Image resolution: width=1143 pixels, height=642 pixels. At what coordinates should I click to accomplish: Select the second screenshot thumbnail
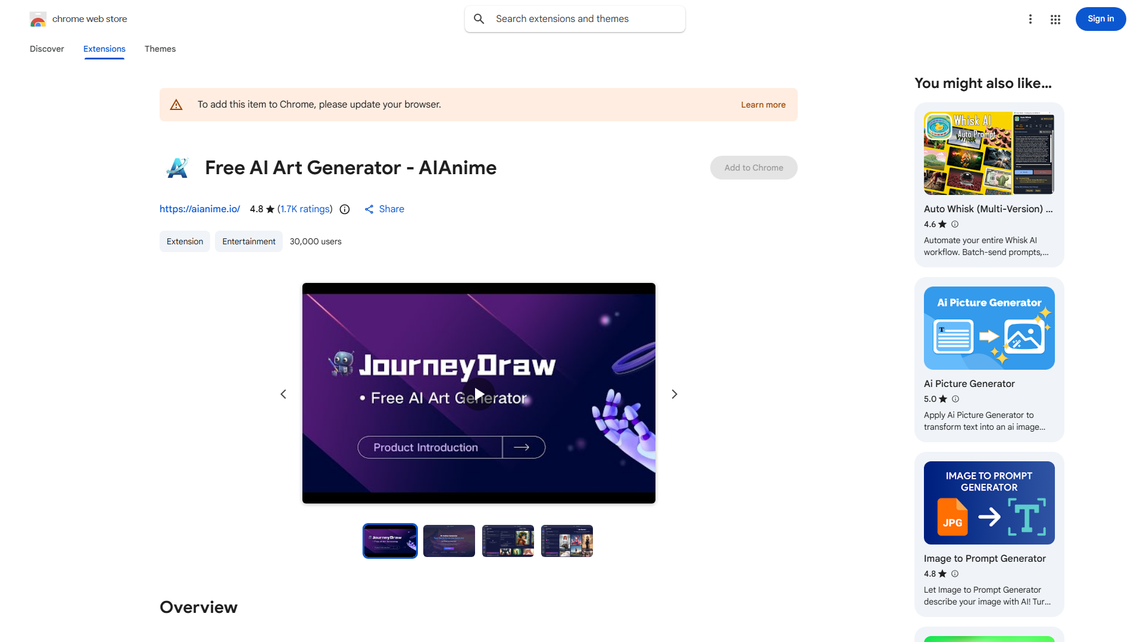[x=449, y=541]
